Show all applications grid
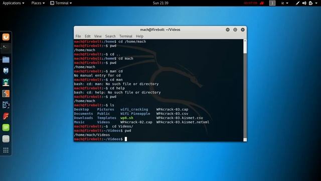Screen dimensions: 321x181 pyautogui.click(x=6, y=150)
